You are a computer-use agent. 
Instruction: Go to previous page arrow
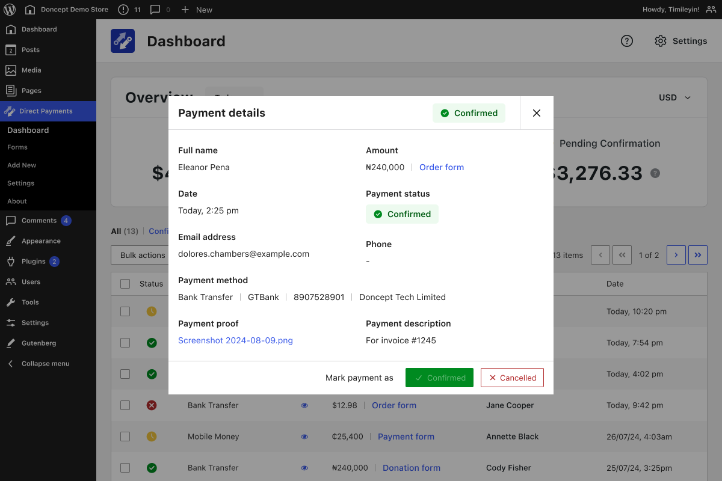pos(600,255)
